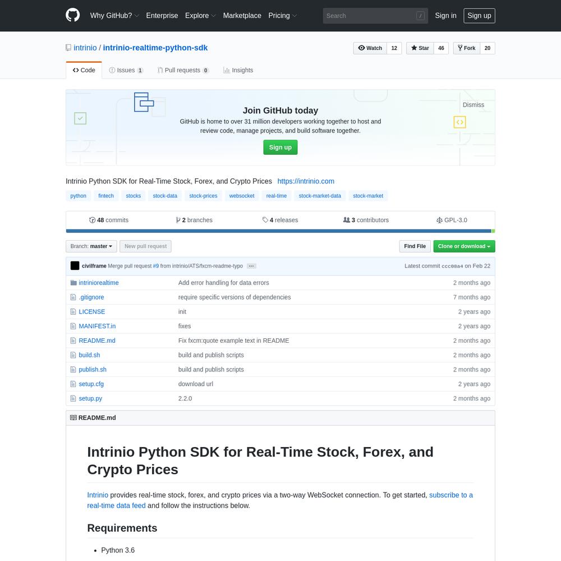The image size is (561, 561).
Task: Click the green Sign up banner button
Action: tap(280, 148)
